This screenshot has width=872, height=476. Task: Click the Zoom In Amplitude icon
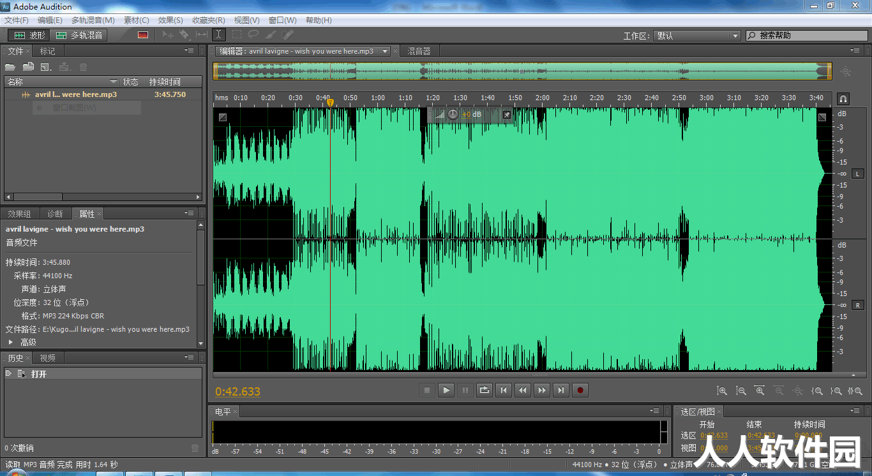click(722, 390)
